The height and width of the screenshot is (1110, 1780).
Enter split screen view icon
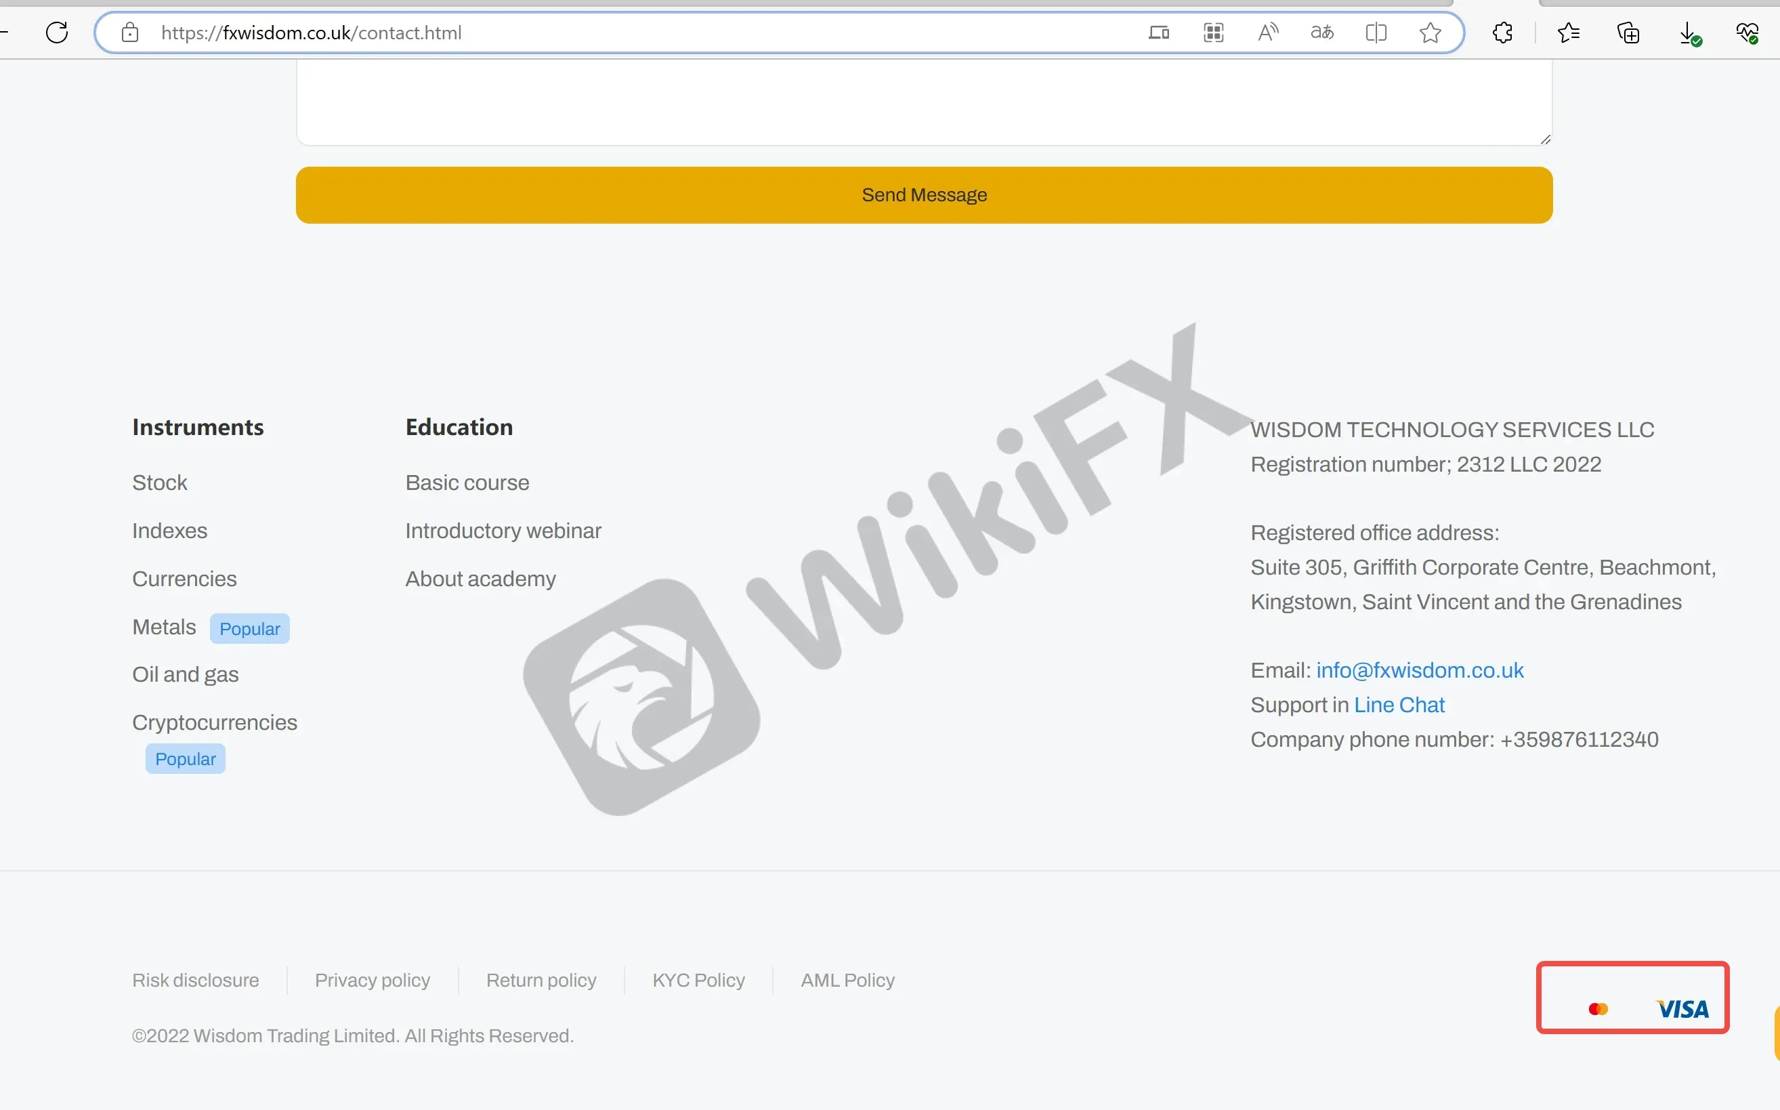pos(1376,33)
